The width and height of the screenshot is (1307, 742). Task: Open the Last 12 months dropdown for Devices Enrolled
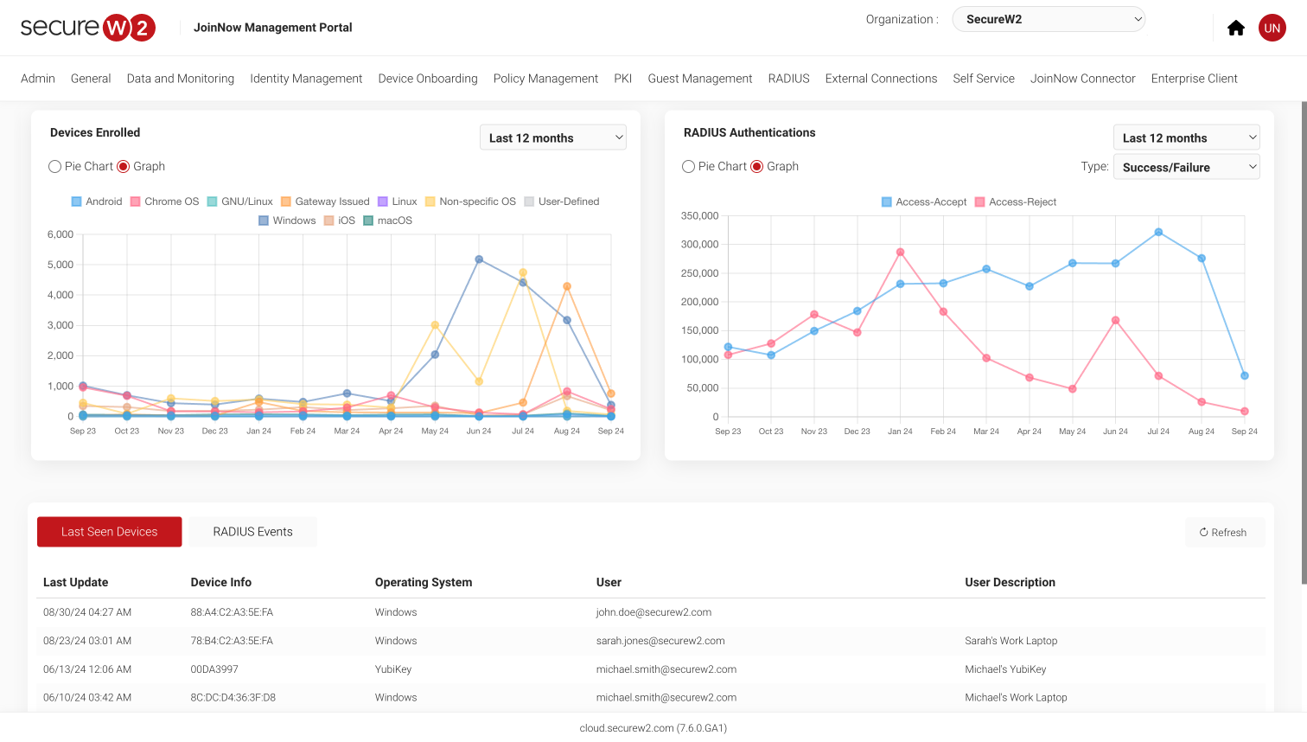click(552, 137)
